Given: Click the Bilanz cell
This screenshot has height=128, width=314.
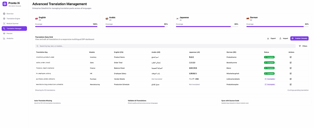Looking at the screenshot, I should [x=229, y=68].
